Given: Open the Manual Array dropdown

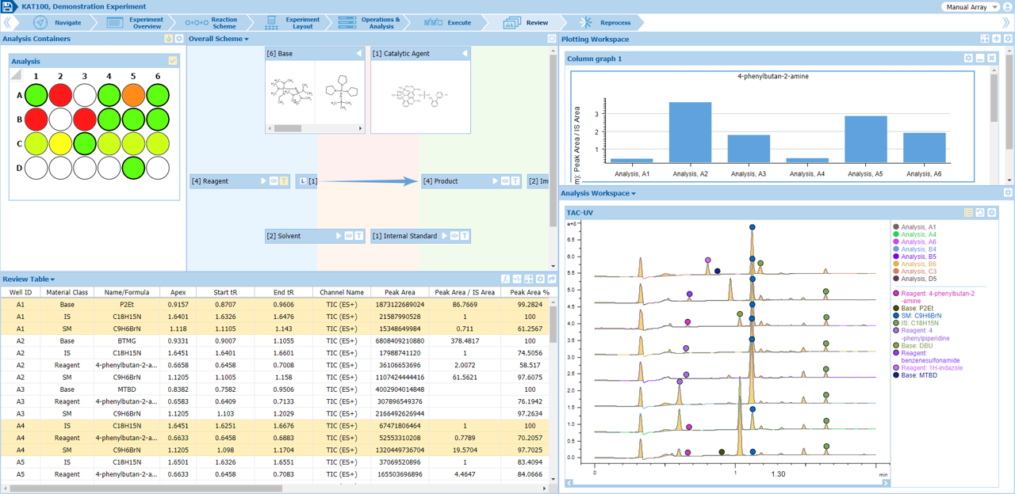Looking at the screenshot, I should point(971,7).
